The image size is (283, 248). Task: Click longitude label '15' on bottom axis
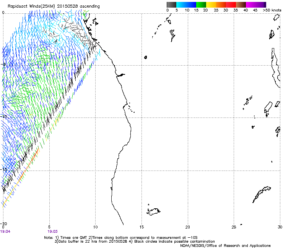click(141, 227)
